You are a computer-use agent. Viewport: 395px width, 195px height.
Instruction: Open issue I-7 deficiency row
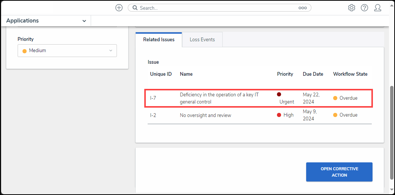219,98
